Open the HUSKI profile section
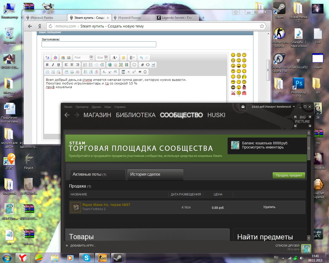This screenshot has height=263, width=329. (216, 115)
